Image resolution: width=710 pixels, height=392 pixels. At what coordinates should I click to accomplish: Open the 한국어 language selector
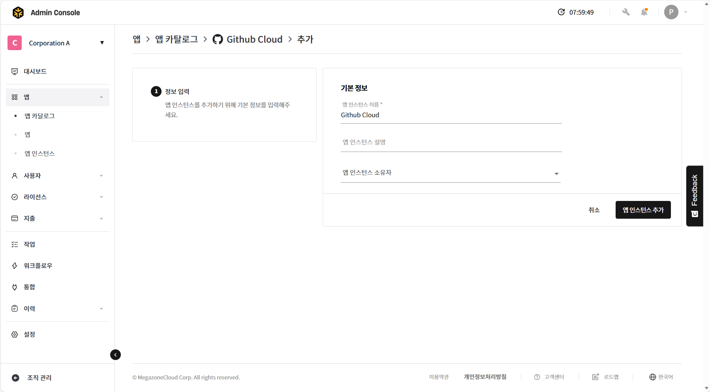[661, 377]
